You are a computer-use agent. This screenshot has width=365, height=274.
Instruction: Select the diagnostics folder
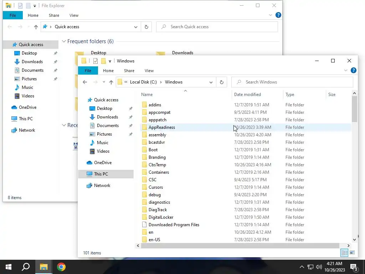click(159, 202)
